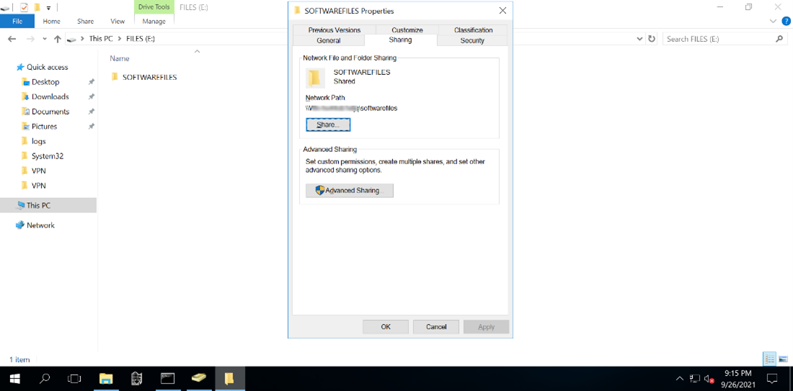This screenshot has width=793, height=391.
Task: Open File Explorer from the taskbar
Action: click(106, 378)
